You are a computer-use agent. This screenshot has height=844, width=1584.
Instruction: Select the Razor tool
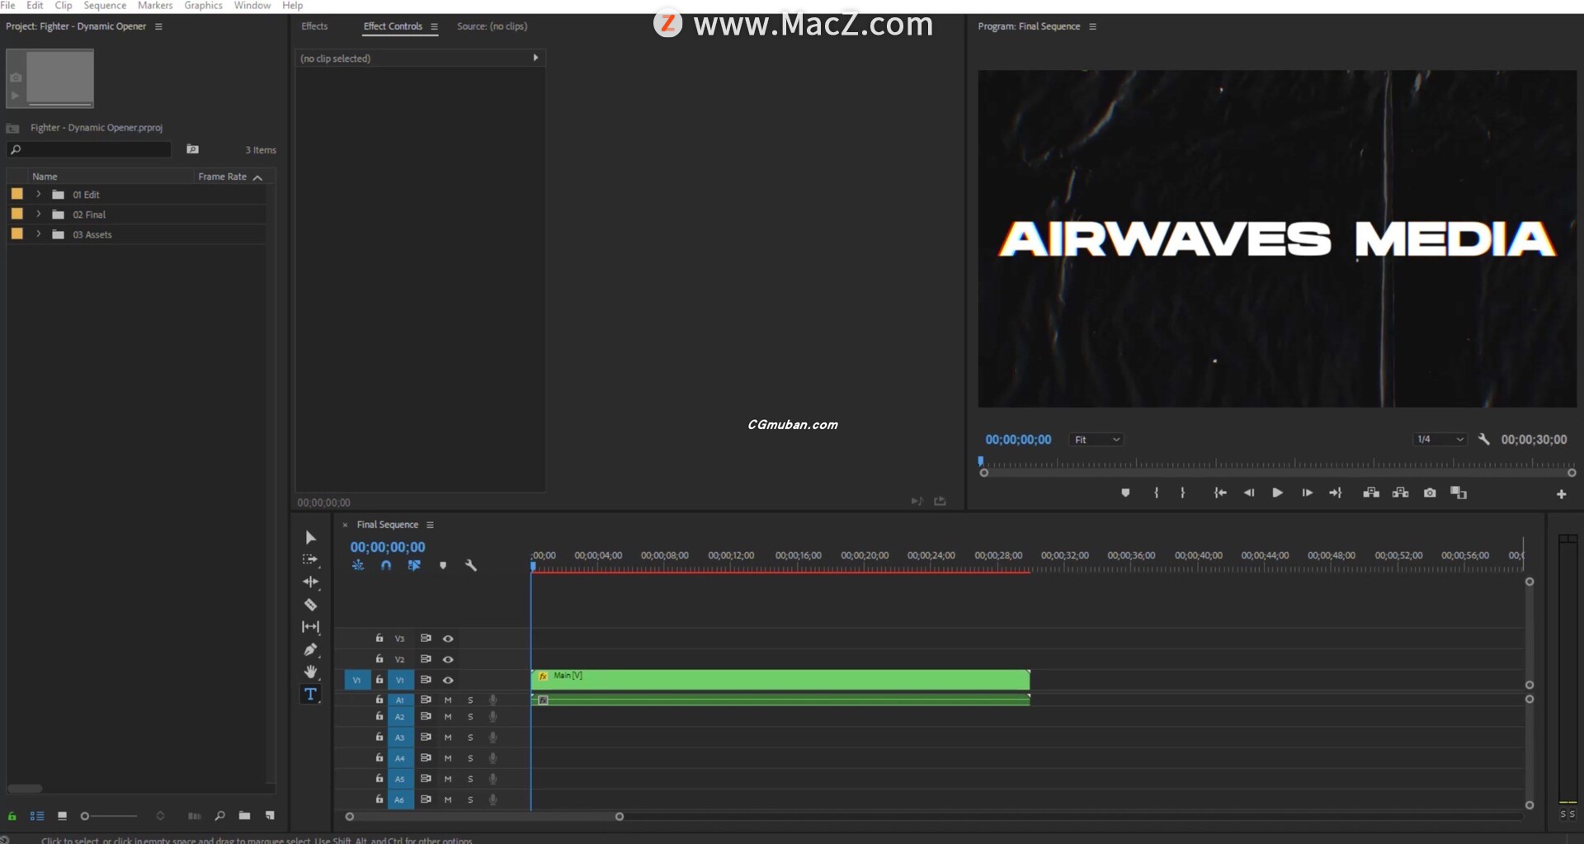pos(310,605)
